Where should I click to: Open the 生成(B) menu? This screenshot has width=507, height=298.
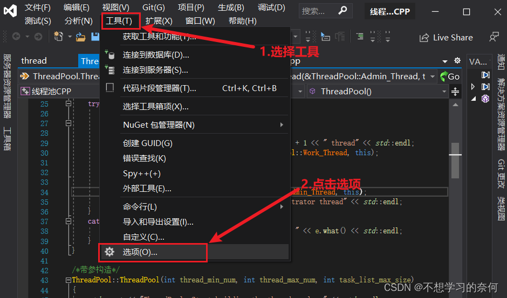pyautogui.click(x=231, y=8)
